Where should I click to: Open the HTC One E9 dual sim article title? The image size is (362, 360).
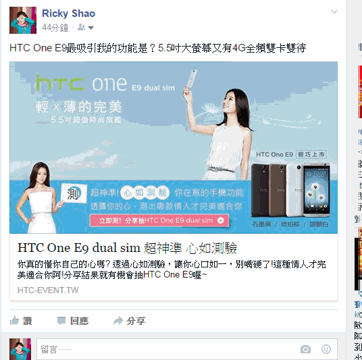tap(127, 248)
